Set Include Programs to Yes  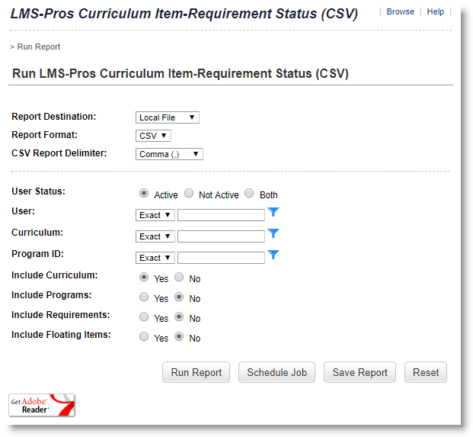pyautogui.click(x=144, y=297)
